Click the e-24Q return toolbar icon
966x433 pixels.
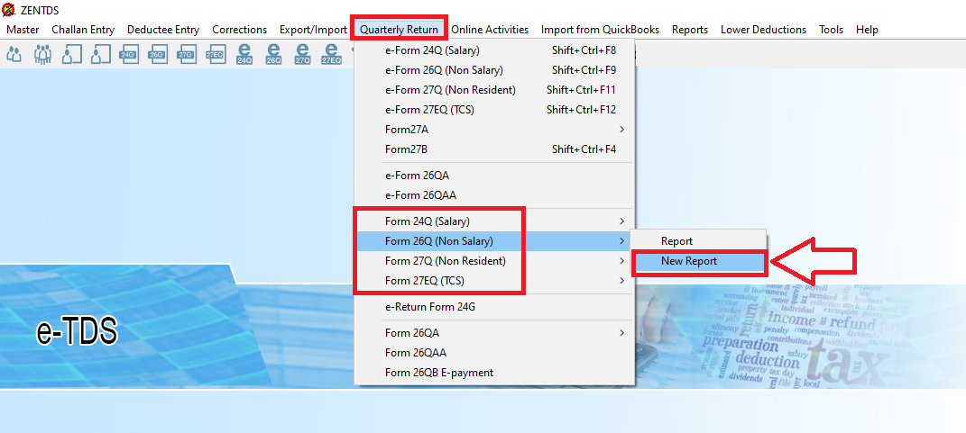[244, 53]
